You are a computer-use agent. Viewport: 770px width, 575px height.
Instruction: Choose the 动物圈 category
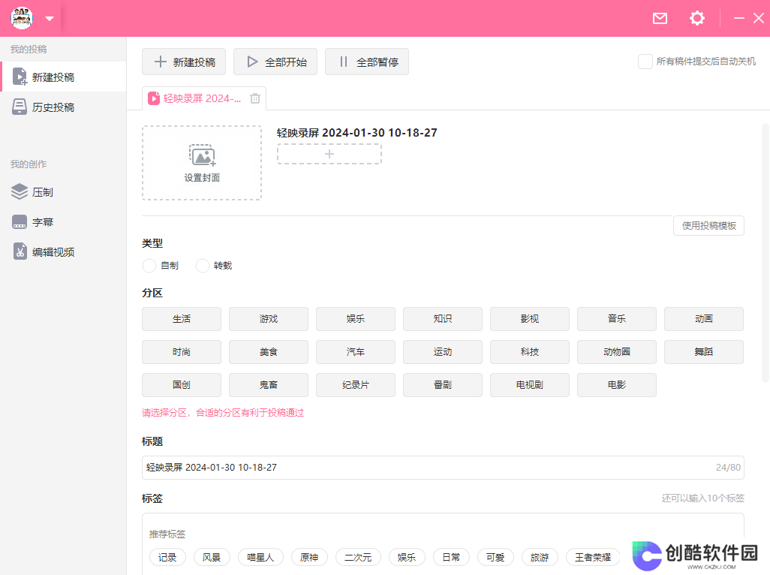617,351
